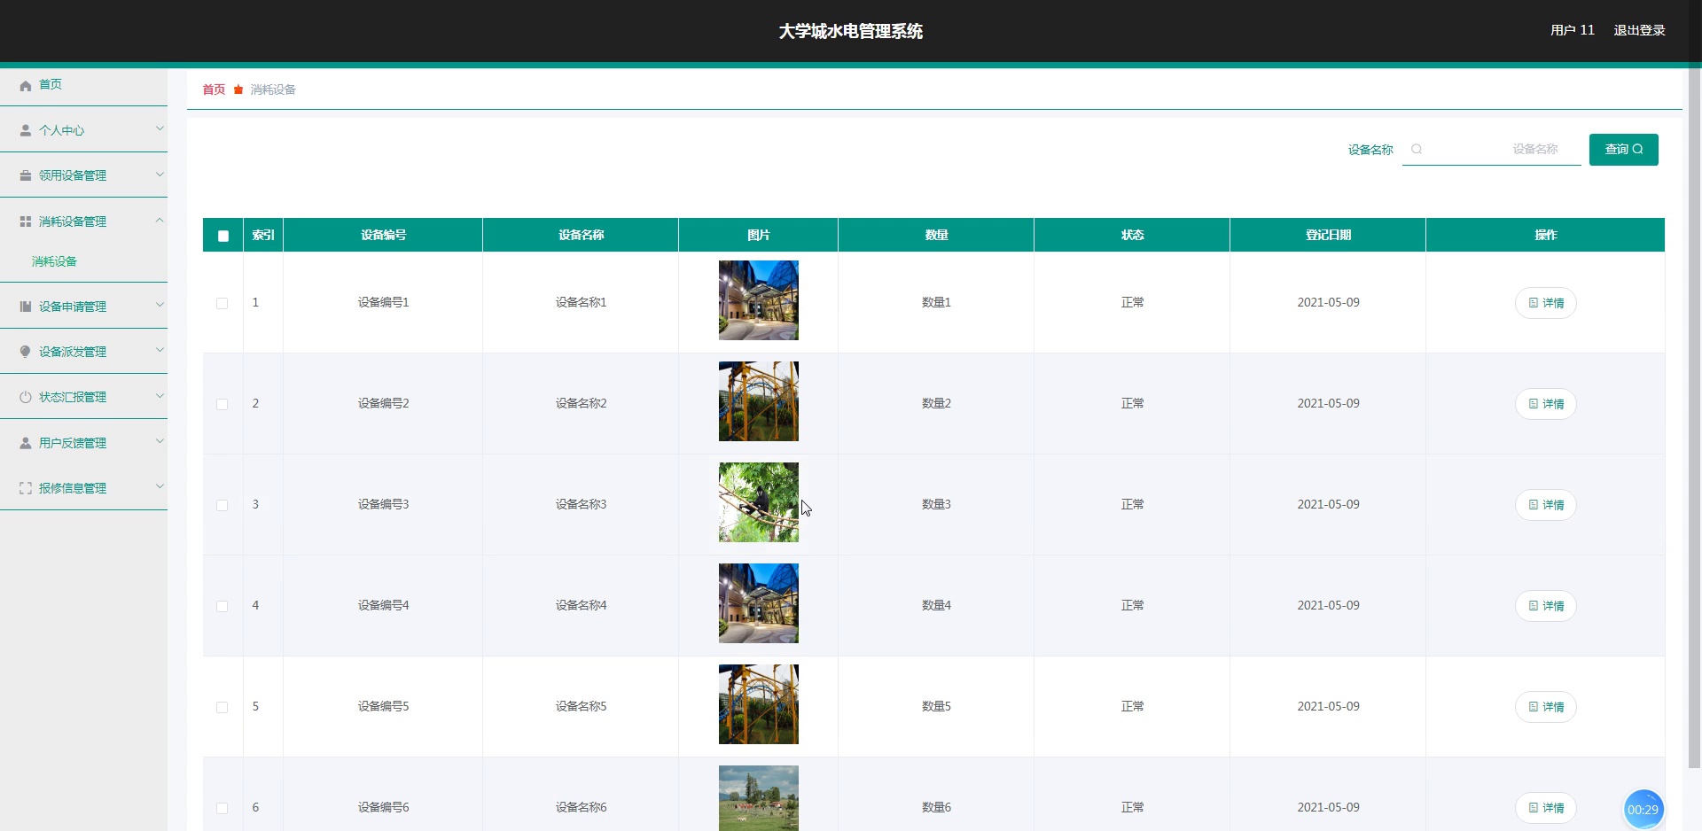Open 详情 for 设备编号5
This screenshot has width=1702, height=831.
[x=1545, y=707]
